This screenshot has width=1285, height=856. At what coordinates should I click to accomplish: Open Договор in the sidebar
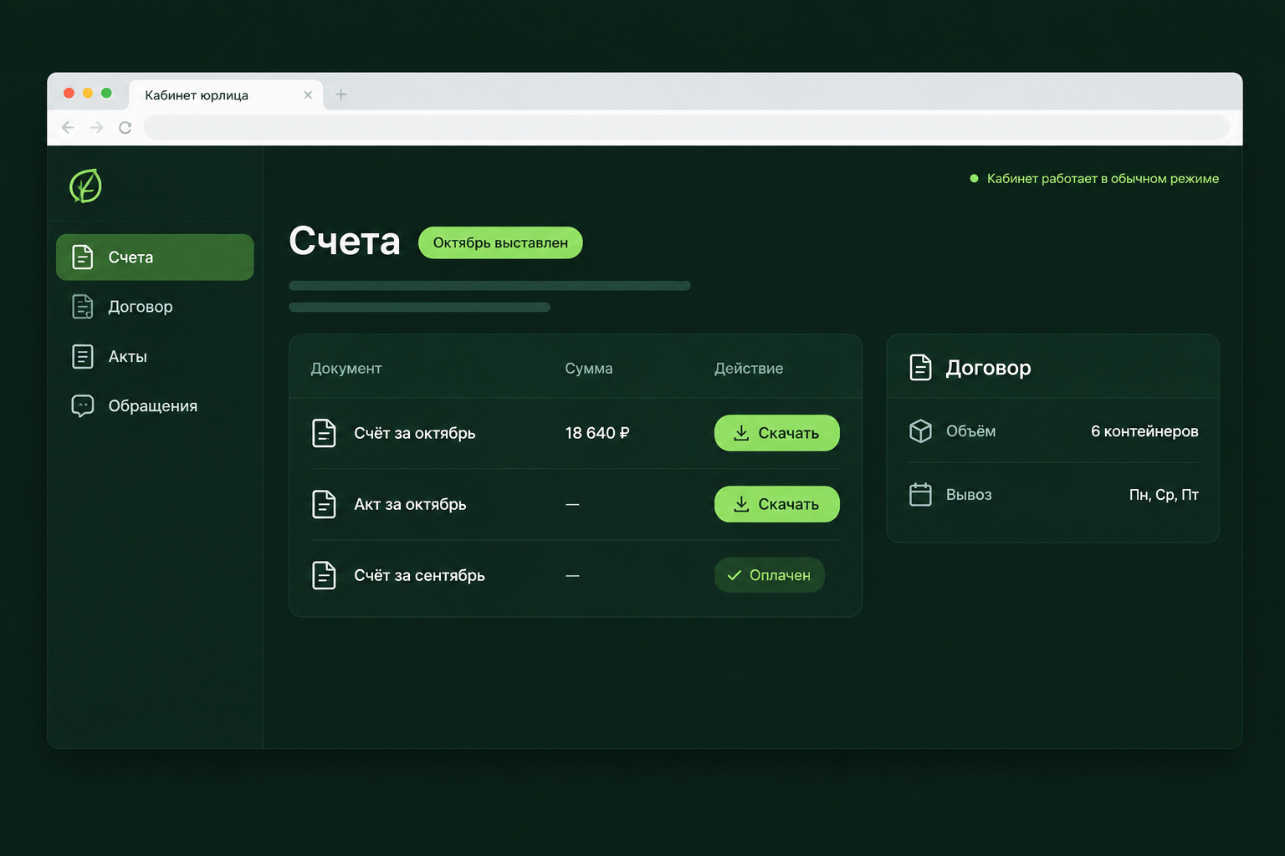[x=155, y=307]
